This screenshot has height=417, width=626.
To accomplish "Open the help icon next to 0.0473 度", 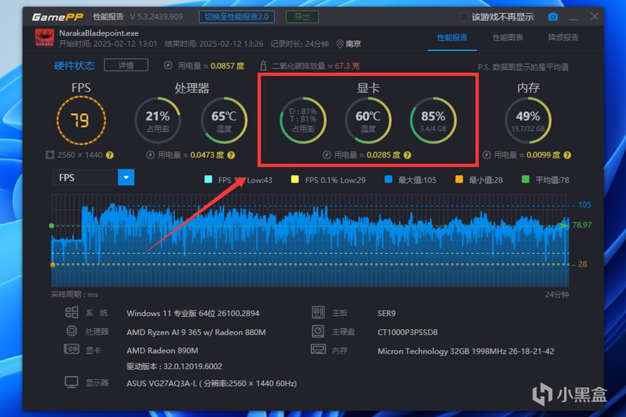I will pos(231,155).
